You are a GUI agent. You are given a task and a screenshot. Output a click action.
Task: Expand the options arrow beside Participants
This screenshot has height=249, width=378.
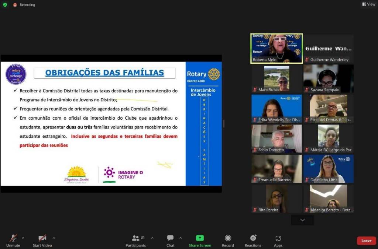152,238
